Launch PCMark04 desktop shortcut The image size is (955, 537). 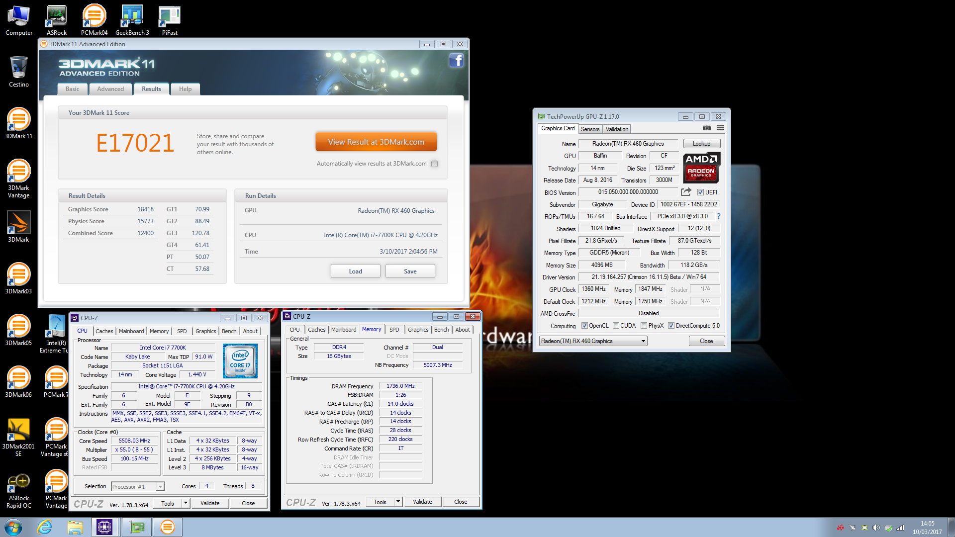point(94,20)
